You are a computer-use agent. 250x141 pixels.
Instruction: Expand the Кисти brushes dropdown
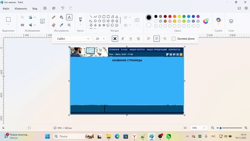(x=80, y=25)
